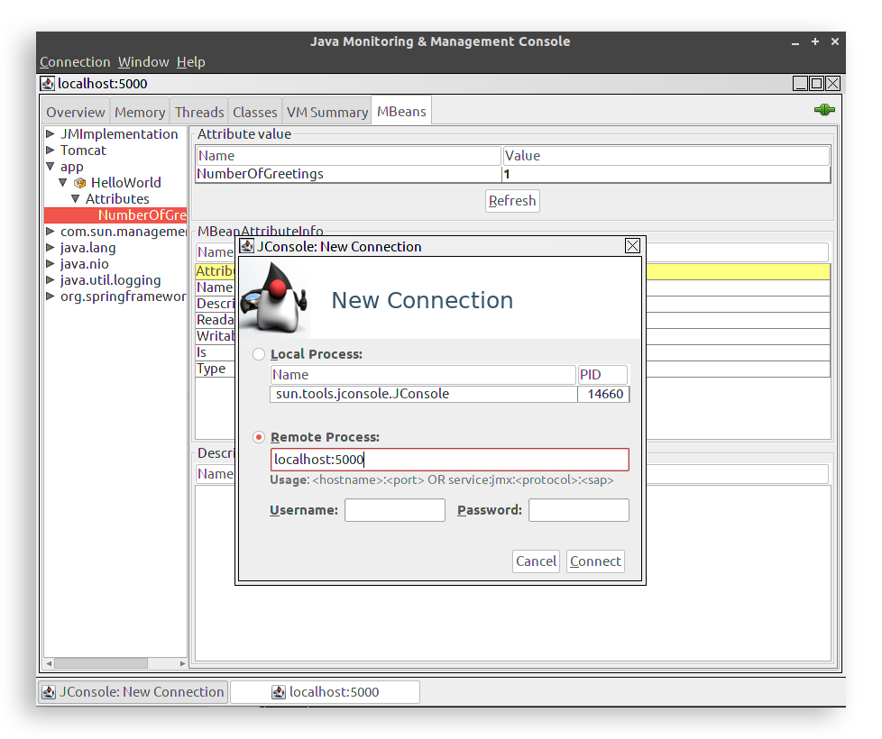Expand the java.lang tree node
Image resolution: width=882 pixels, height=739 pixels.
51,247
